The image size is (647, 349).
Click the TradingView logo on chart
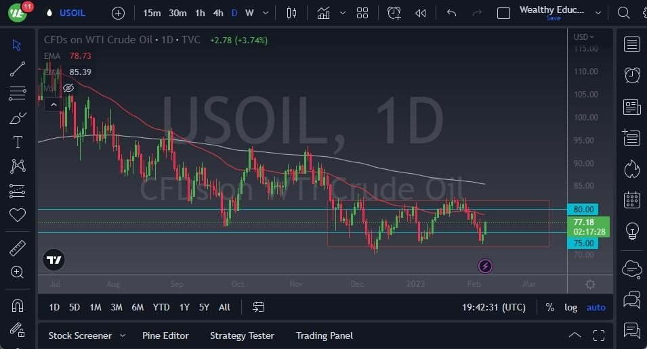pos(54,260)
